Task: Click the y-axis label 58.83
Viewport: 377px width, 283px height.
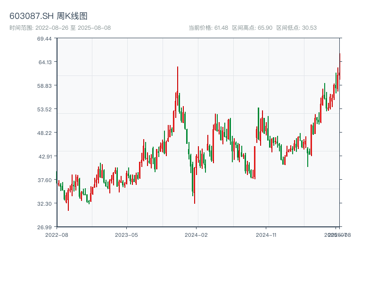Action: [x=44, y=86]
